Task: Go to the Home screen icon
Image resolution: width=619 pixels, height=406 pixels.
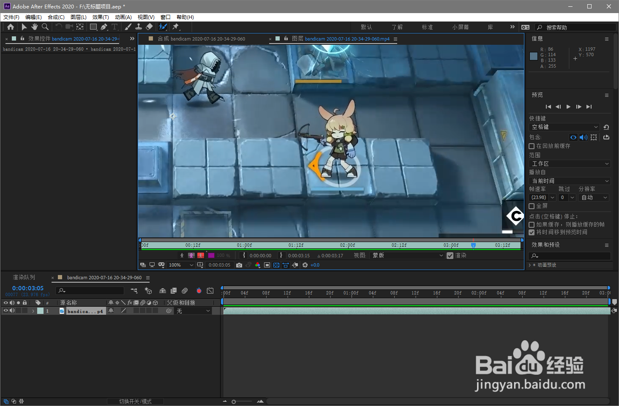Action: click(x=11, y=27)
